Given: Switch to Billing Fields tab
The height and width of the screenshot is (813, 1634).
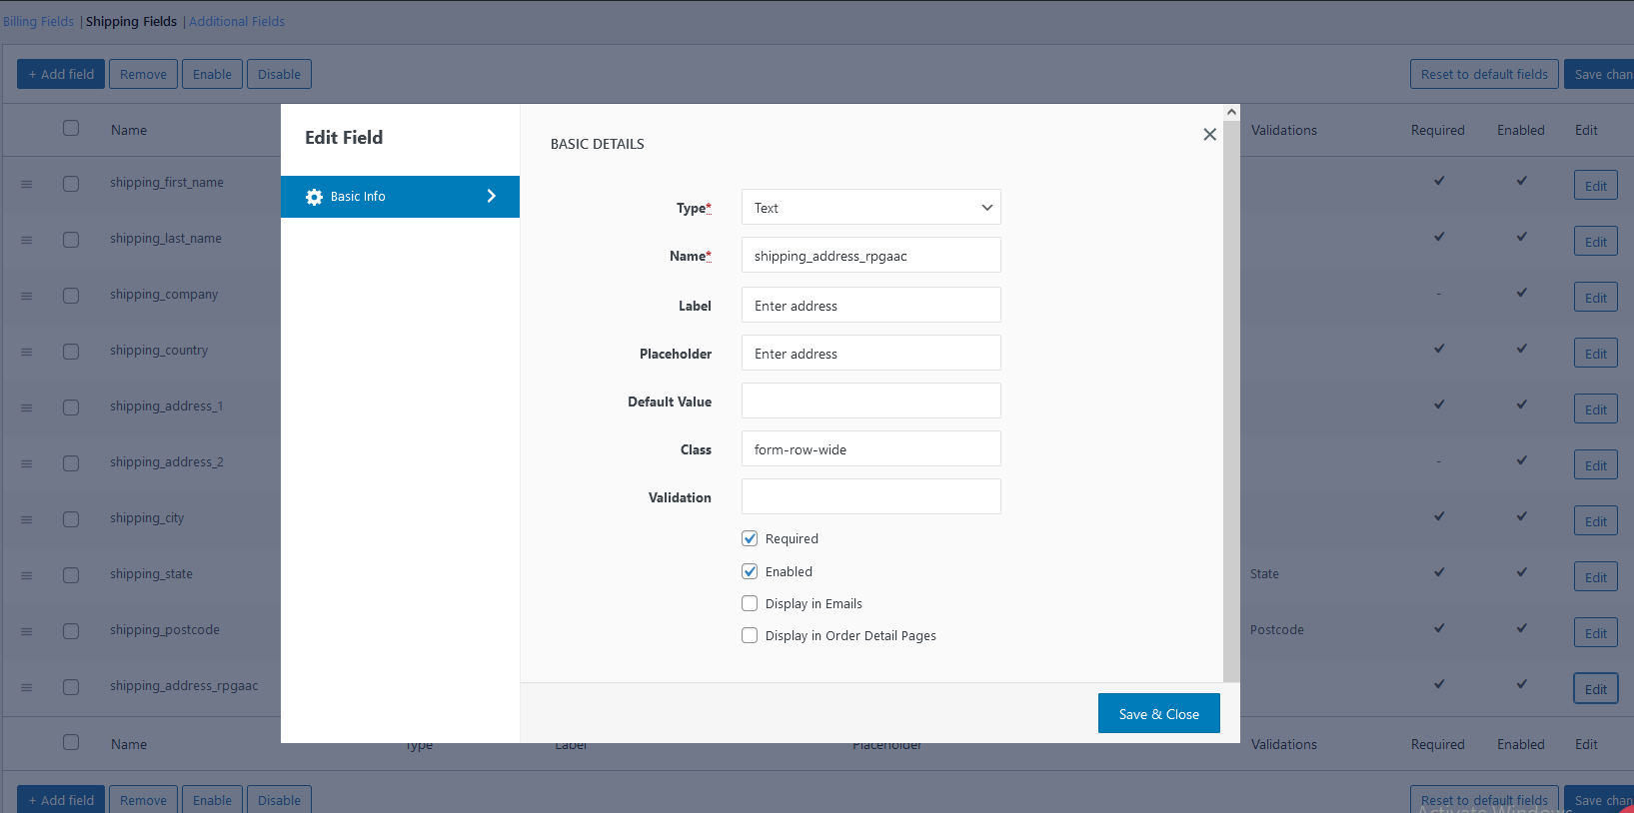Looking at the screenshot, I should [38, 21].
